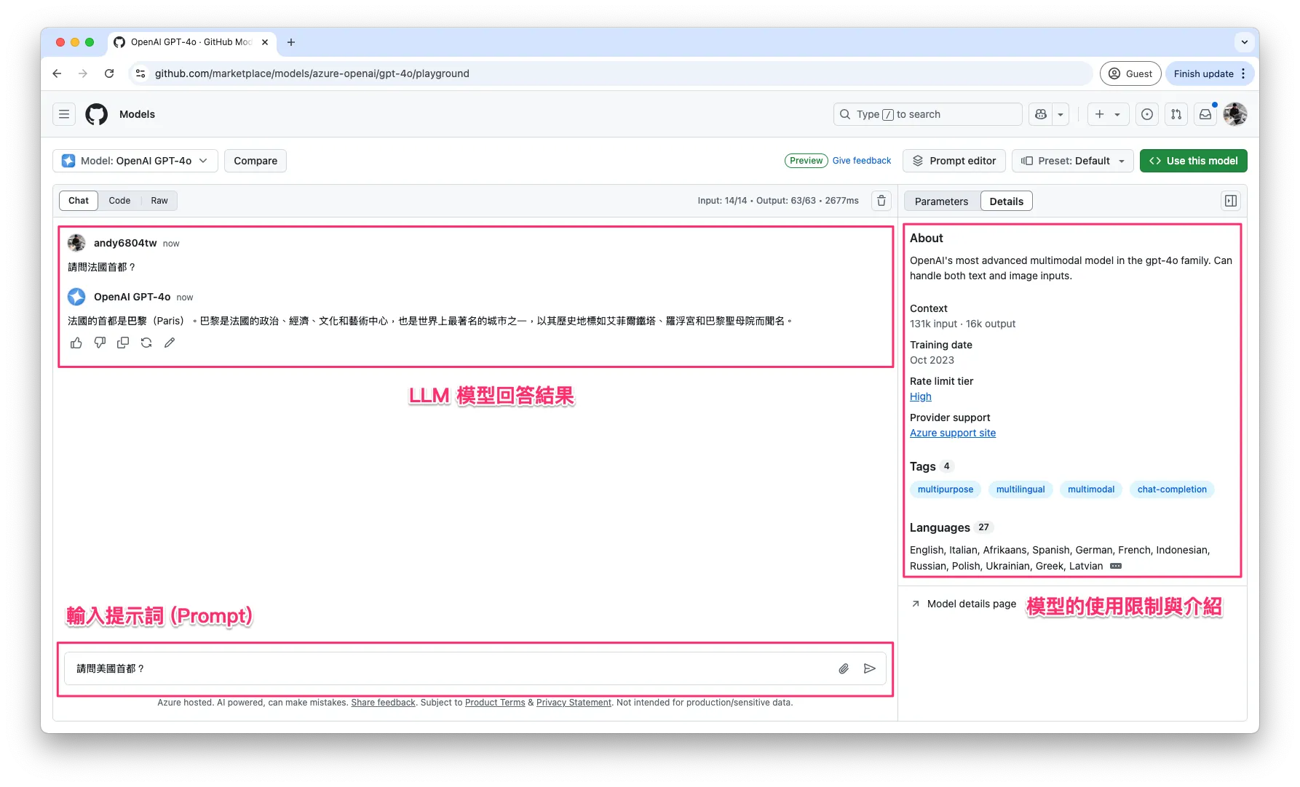Open the Azure support site link

pyautogui.click(x=953, y=433)
